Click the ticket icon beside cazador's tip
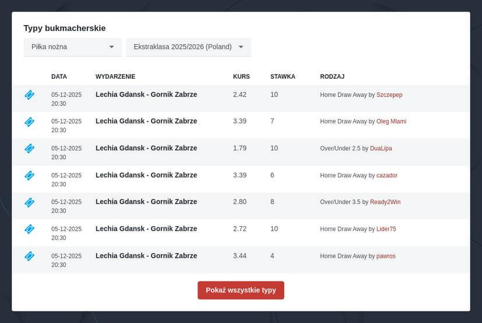482x323 pixels. coord(30,175)
